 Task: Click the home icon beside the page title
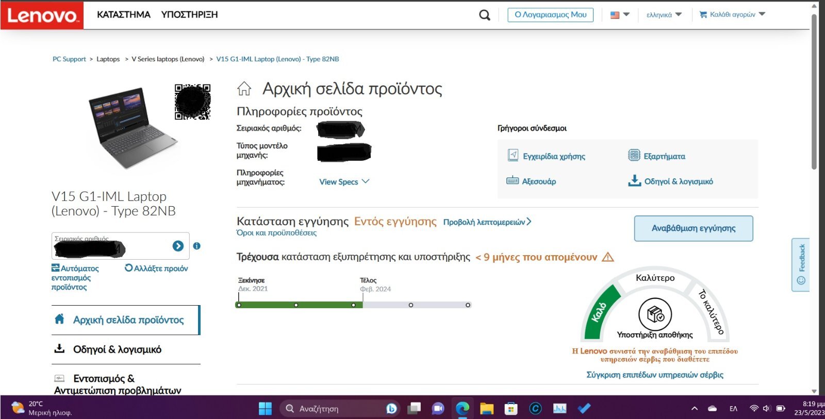(x=244, y=89)
